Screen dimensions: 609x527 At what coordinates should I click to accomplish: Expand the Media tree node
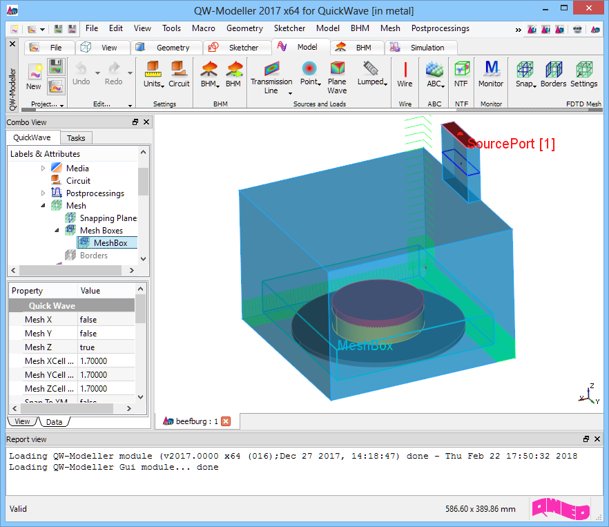tap(43, 169)
